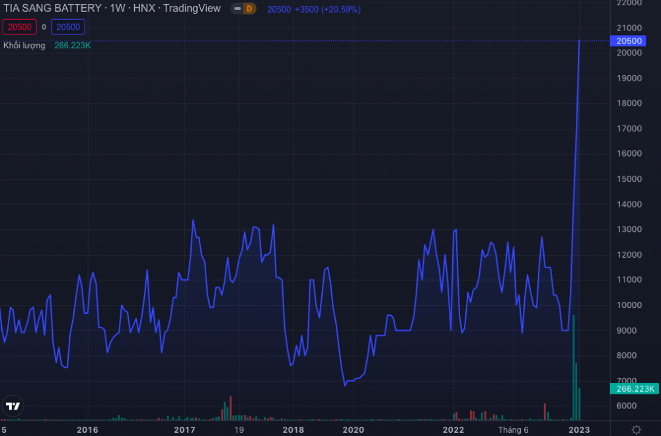Click the 2020 time axis label
Viewport: 661px width, 436px height.
pos(353,429)
